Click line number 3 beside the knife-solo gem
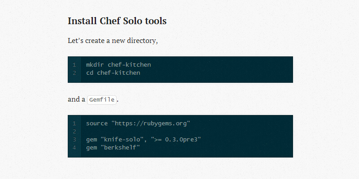 (x=74, y=140)
